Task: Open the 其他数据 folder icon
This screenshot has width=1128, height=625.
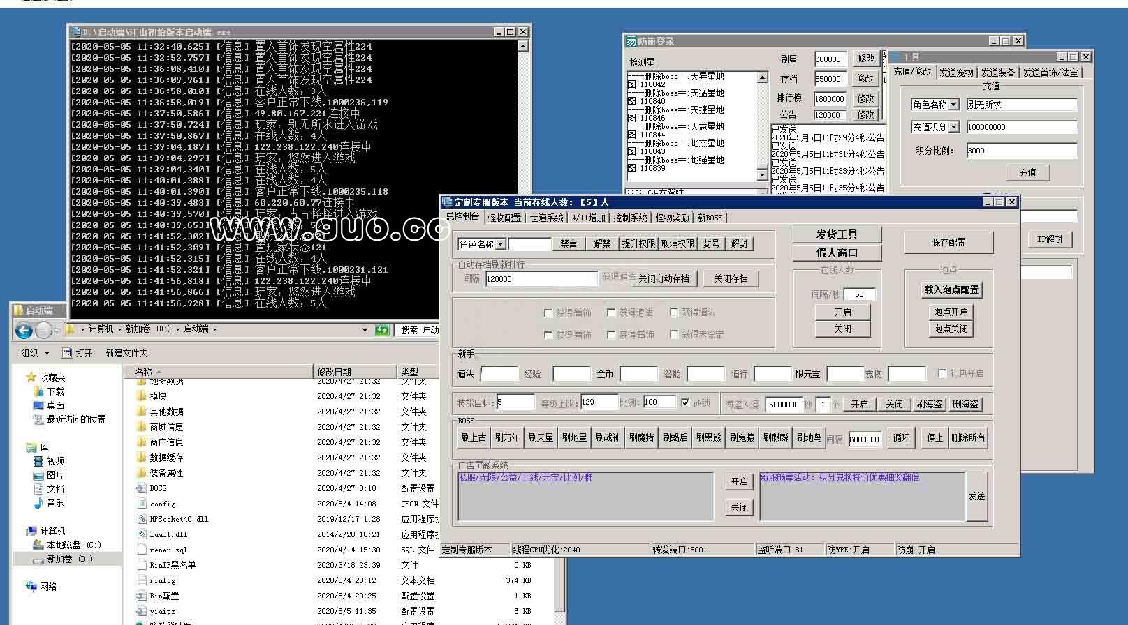Action: pos(142,412)
